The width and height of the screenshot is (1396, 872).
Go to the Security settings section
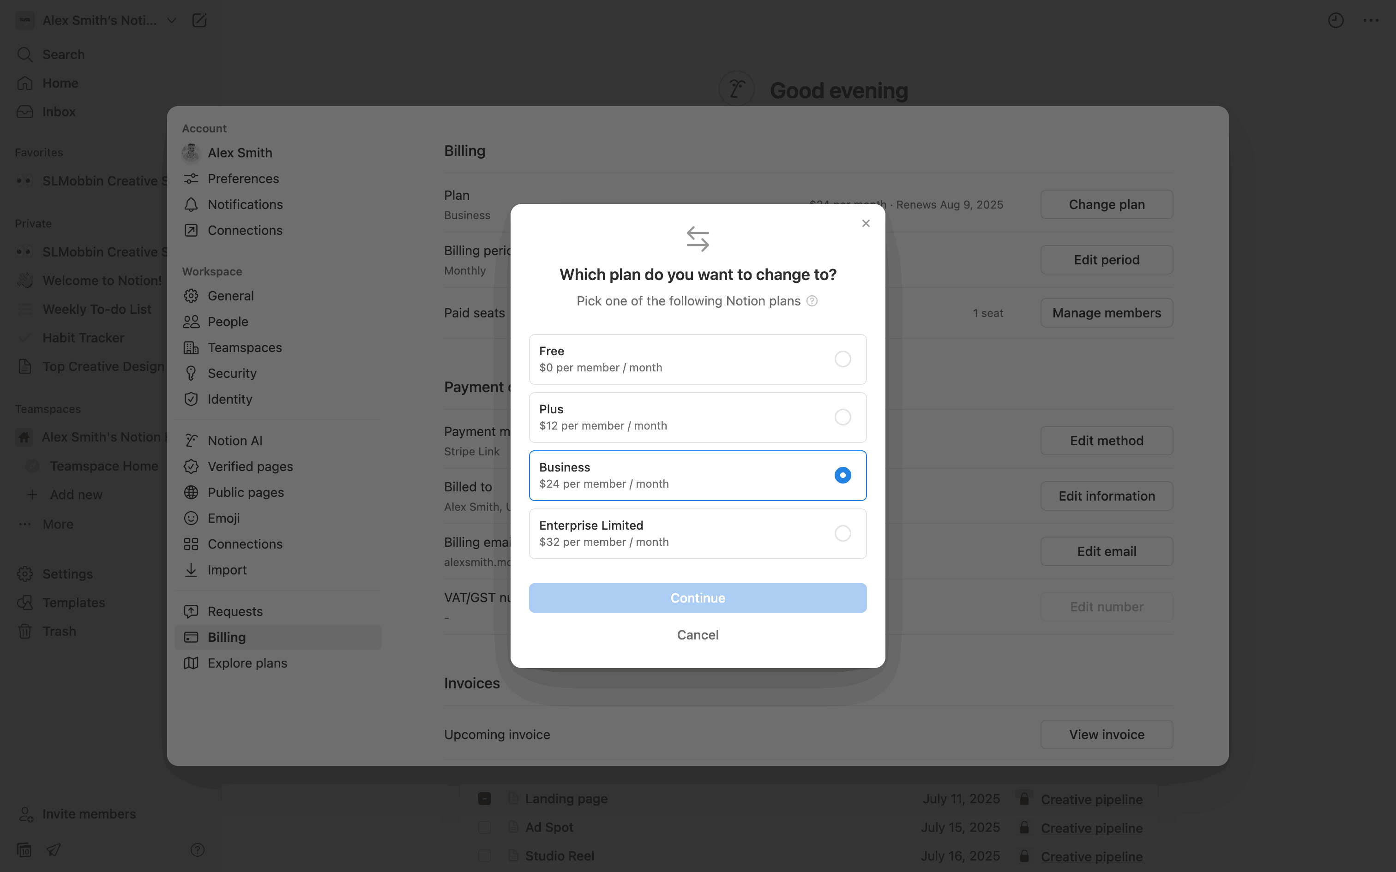pos(232,374)
